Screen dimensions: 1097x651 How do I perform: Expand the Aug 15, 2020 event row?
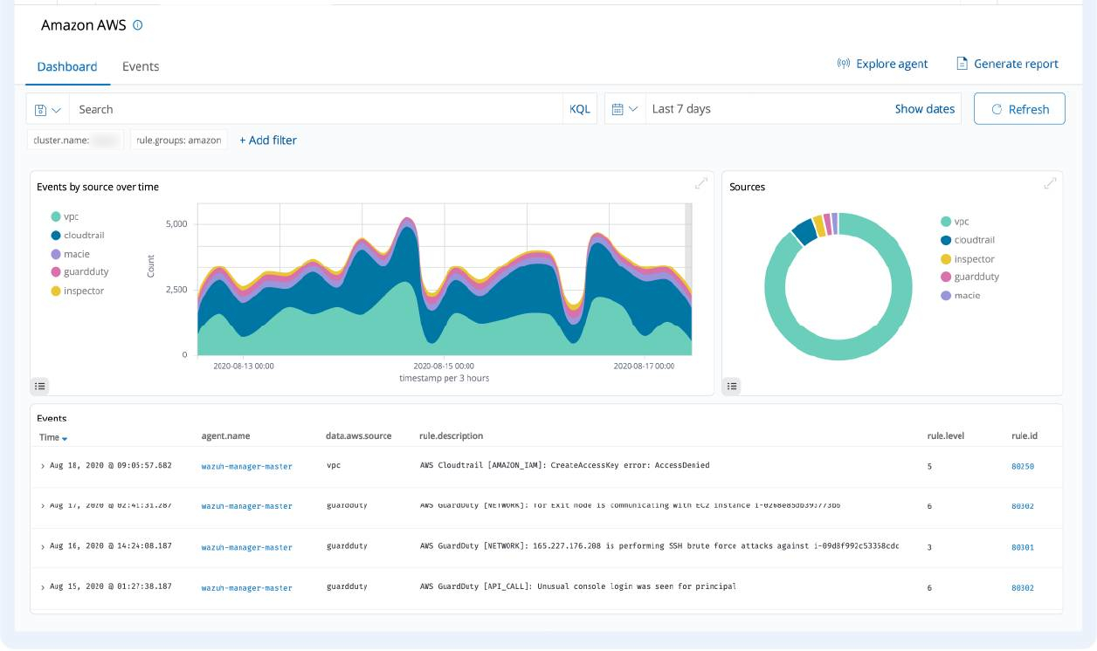[43, 587]
